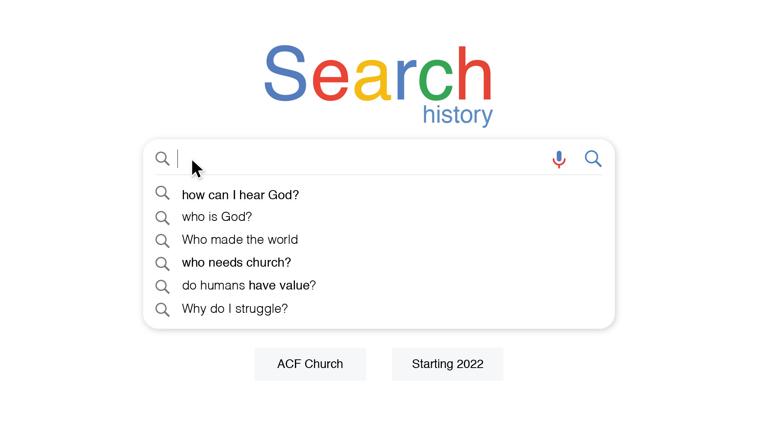Click magnifier icon beside 'who is God?'
Viewport: 758px width, 426px height.
[x=162, y=218]
